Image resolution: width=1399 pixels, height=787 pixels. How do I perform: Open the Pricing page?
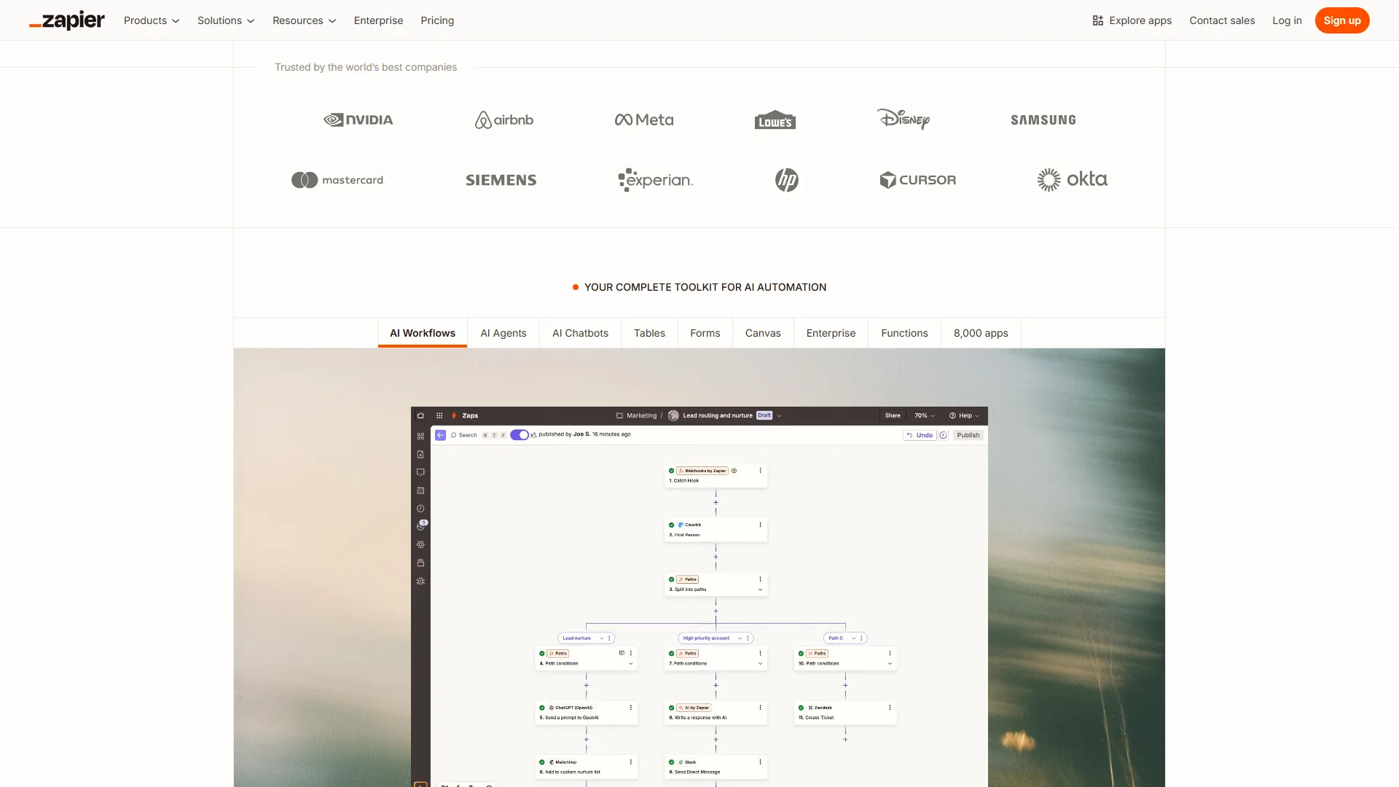click(437, 20)
